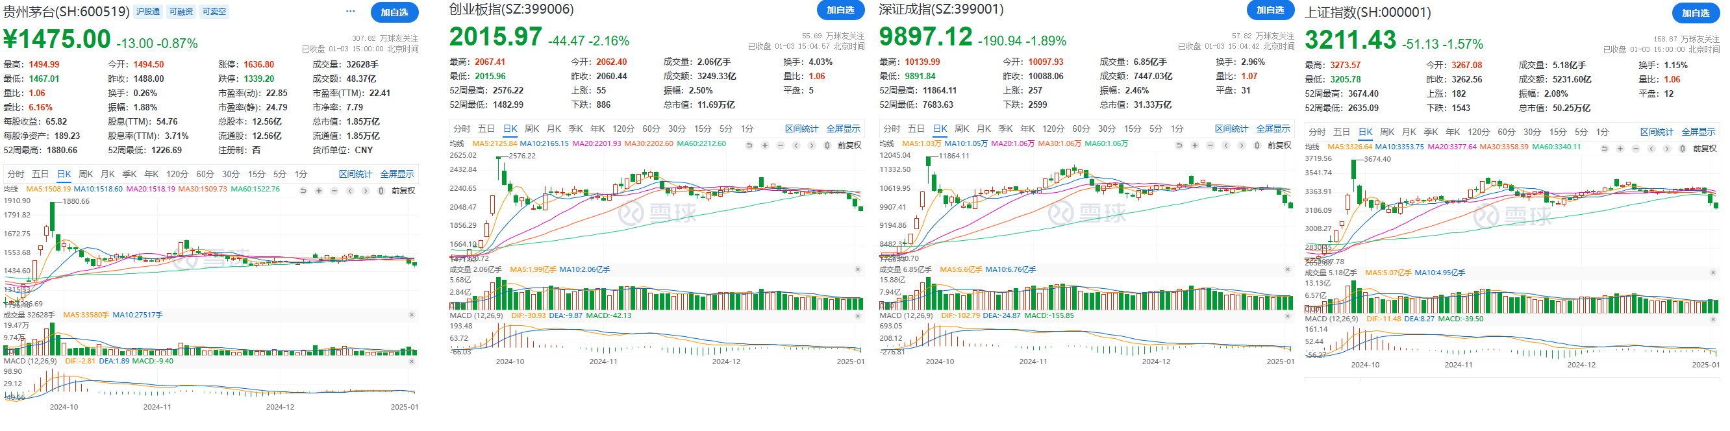Zoom in on the 贵州茅台 K-line chart
Screen dimensions: 1730x431
pyautogui.click(x=318, y=191)
